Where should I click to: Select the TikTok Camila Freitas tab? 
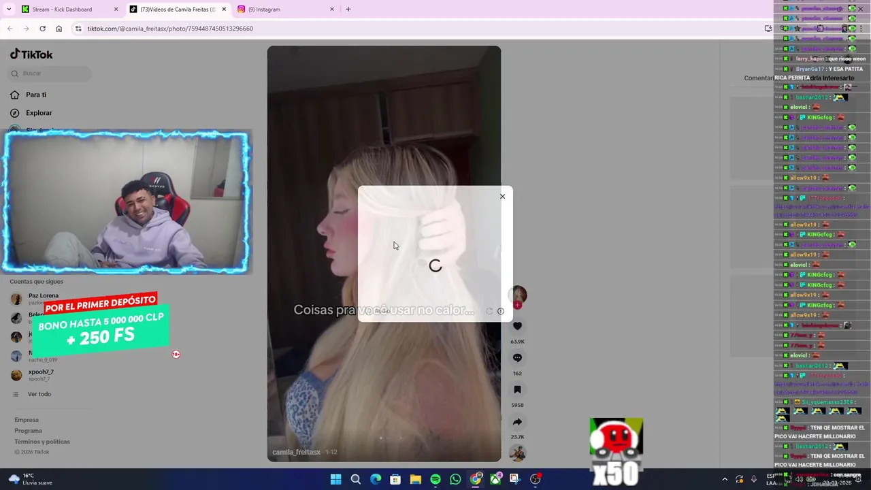pyautogui.click(x=177, y=10)
